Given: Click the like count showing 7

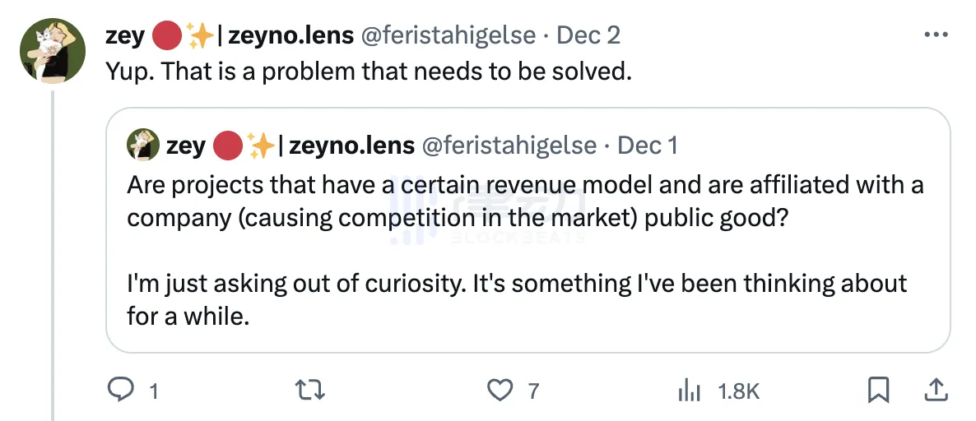Looking at the screenshot, I should point(533,391).
